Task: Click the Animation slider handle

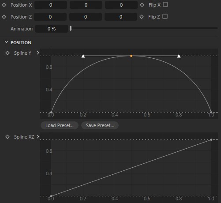Action: click(x=71, y=28)
